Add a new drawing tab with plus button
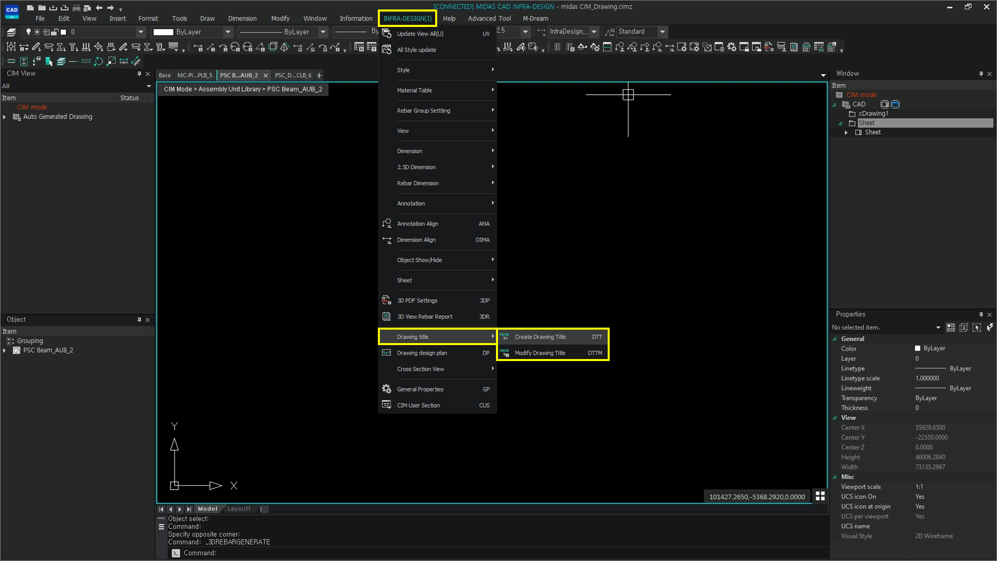Screen dimensions: 997x561 click(x=319, y=75)
